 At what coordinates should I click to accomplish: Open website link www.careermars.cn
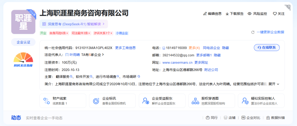click(177, 62)
